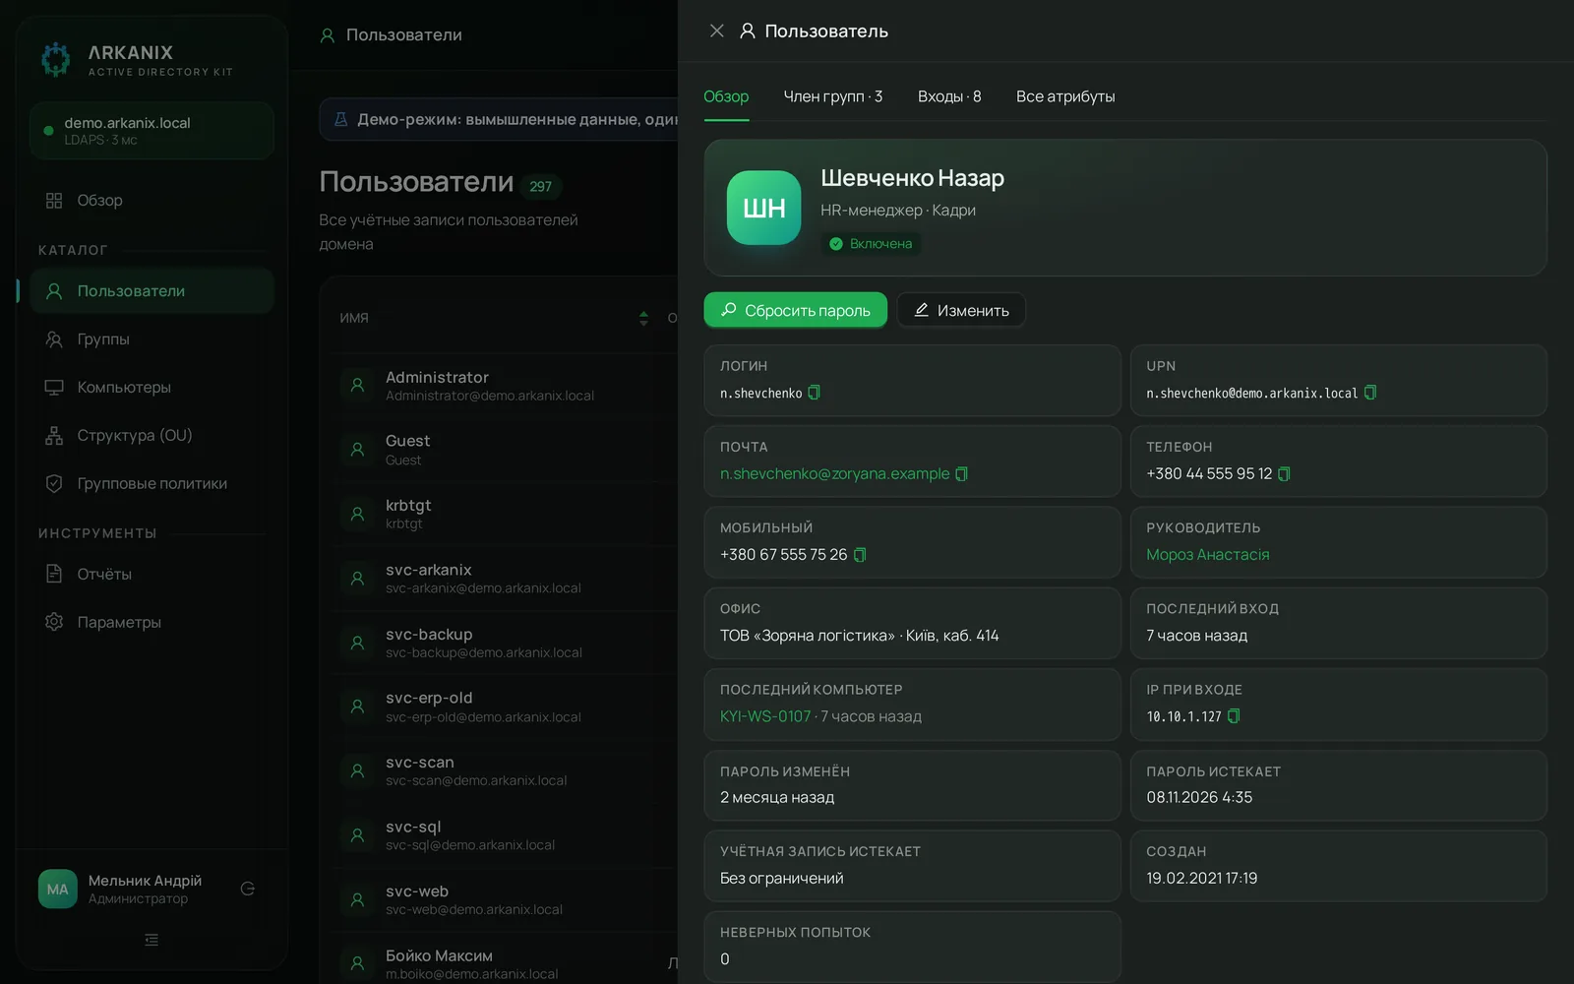Click the ШН avatar of Шевченко Назар
This screenshot has width=1574, height=984.
(x=763, y=208)
